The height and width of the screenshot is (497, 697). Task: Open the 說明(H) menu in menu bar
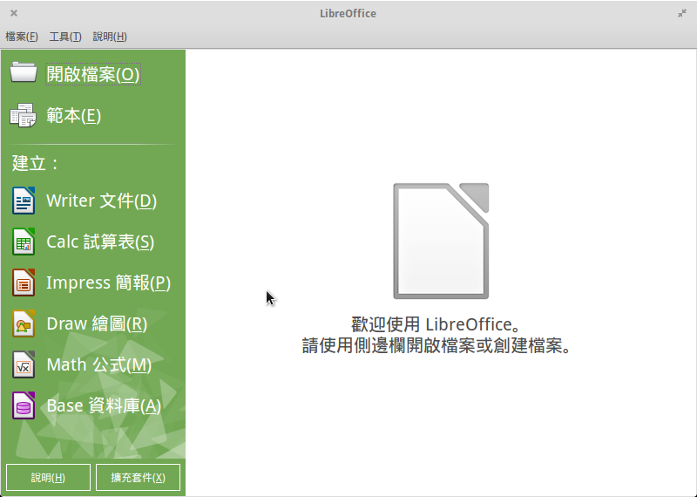point(110,37)
